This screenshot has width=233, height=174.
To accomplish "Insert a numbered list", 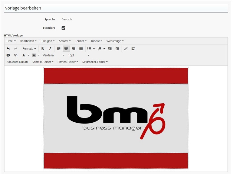I will click(x=100, y=49).
